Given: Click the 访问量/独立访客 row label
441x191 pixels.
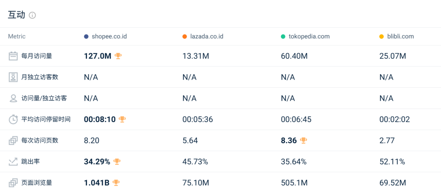Looking at the screenshot, I should tap(44, 98).
